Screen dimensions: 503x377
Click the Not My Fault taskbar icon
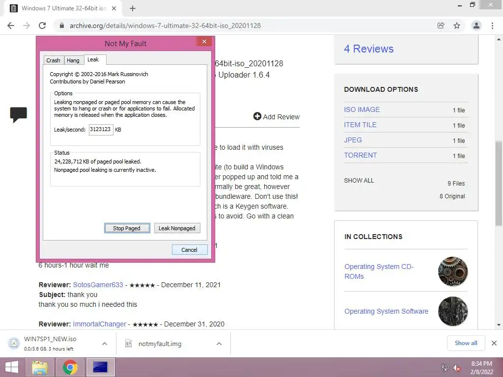tap(100, 367)
